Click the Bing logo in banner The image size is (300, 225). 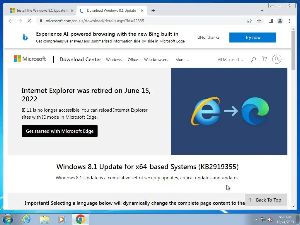[25, 37]
